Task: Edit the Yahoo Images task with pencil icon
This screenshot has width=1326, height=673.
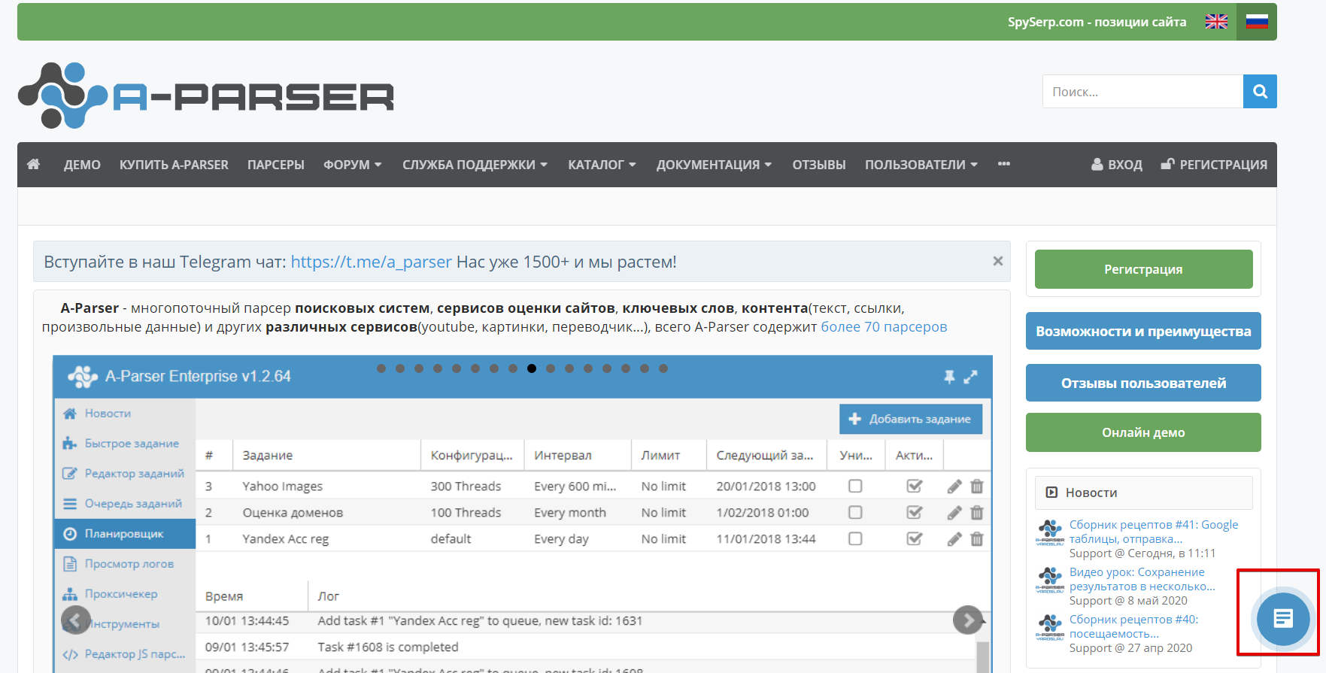Action: point(954,487)
